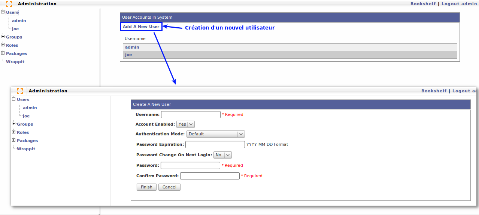The width and height of the screenshot is (479, 215).
Task: Open the Bookshelf link in the upper header
Action: (423, 4)
